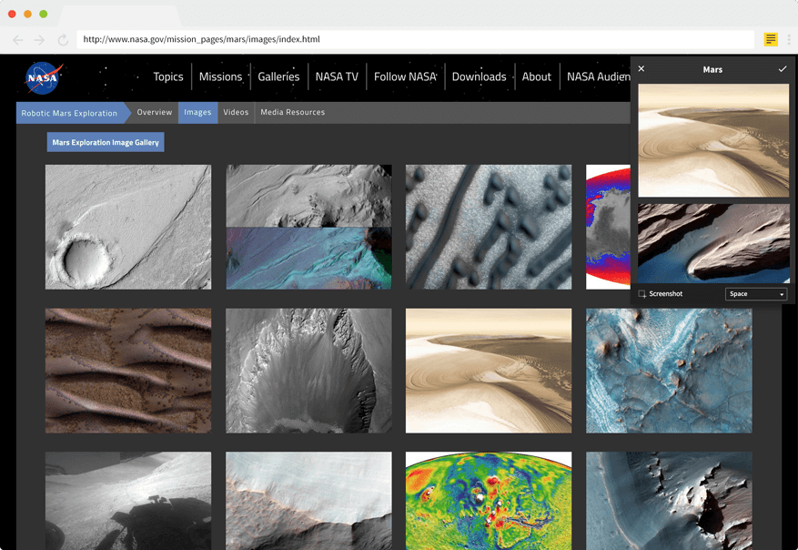798x550 pixels.
Task: Open the browser three-dot menu
Action: pyautogui.click(x=789, y=40)
